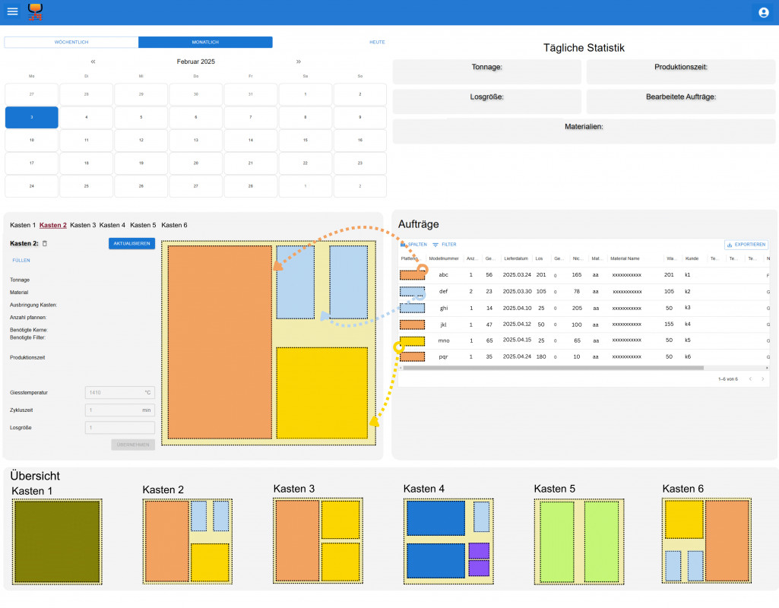This screenshot has width=779, height=608.
Task: Click the Zykluszeit input field
Action: point(120,410)
